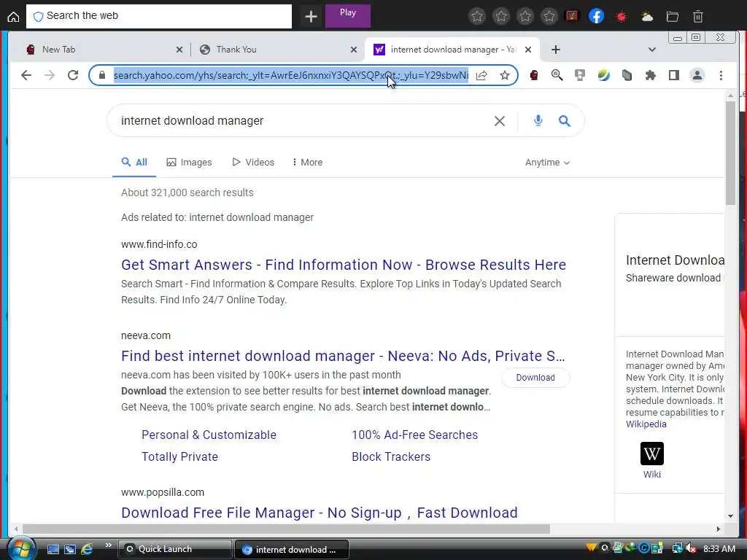Launch Internet Explorer from the taskbar

[86, 549]
